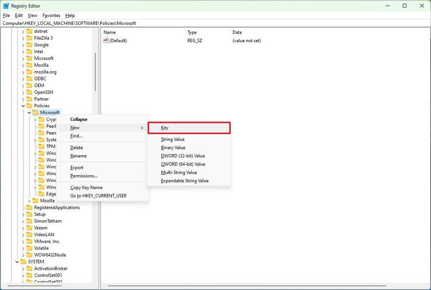This screenshot has height=290, width=431.
Task: Click the mozilla.org folder icon
Action: pos(29,72)
